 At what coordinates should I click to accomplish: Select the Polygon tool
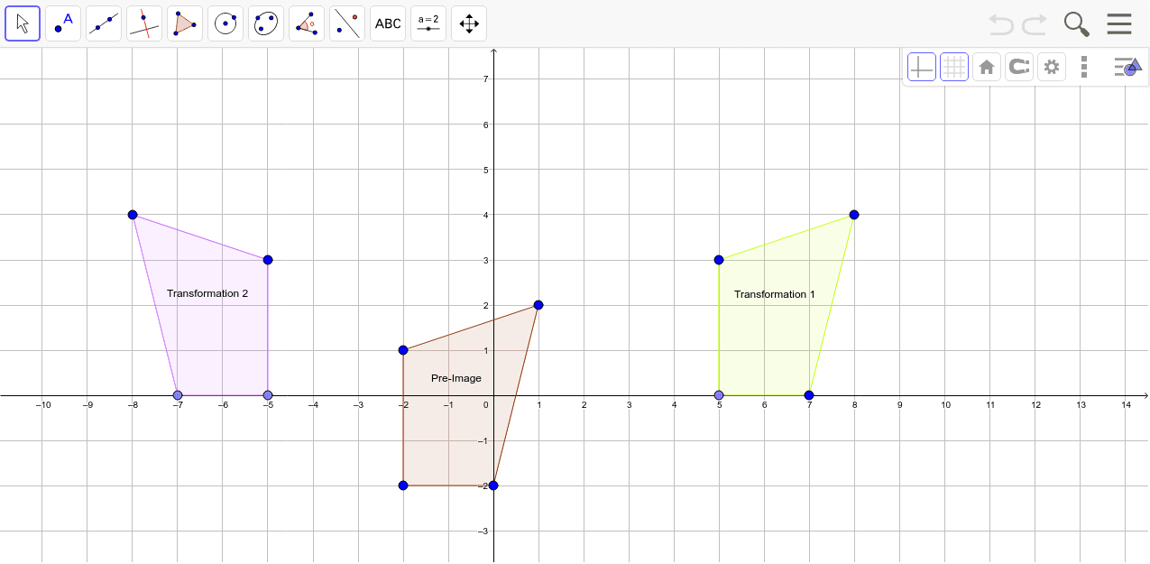185,23
